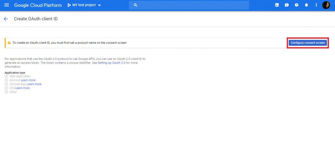Screen dimensions: 335x147
Task: Open Learn more link next to Chrome App
Action: [x=34, y=84]
